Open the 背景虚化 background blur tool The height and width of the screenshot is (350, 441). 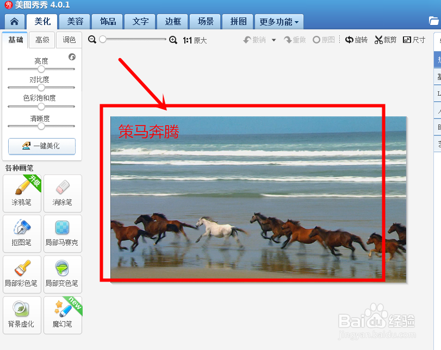pyautogui.click(x=22, y=315)
